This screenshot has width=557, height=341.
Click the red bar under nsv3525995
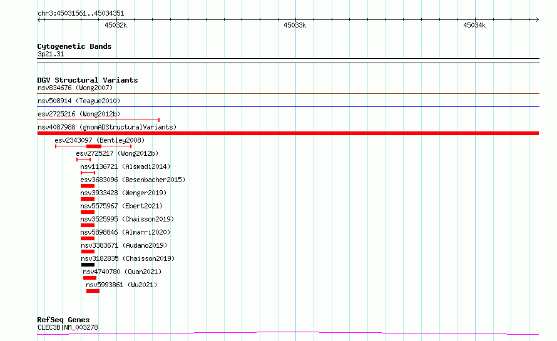coord(88,225)
